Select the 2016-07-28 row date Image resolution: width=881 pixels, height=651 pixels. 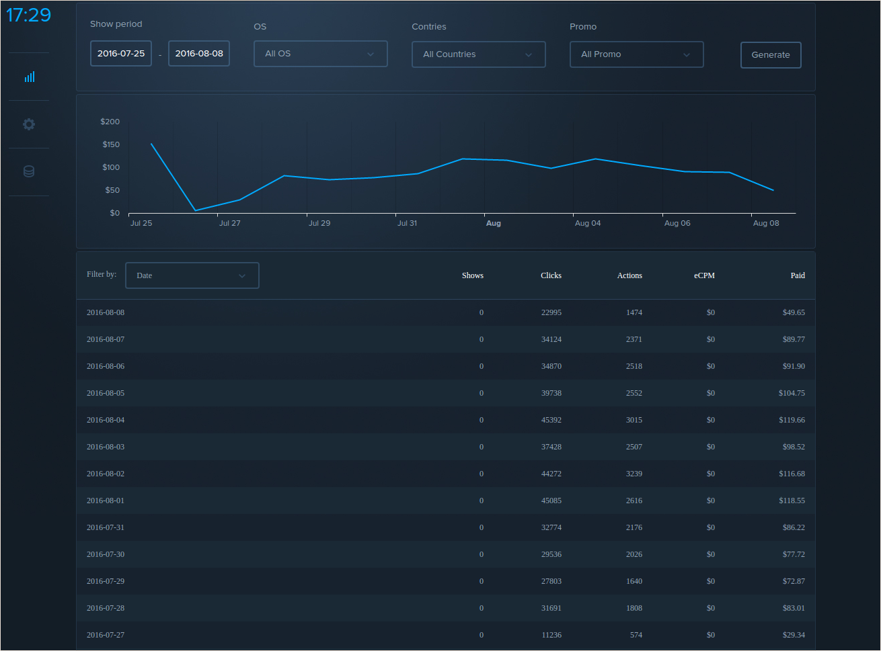106,608
